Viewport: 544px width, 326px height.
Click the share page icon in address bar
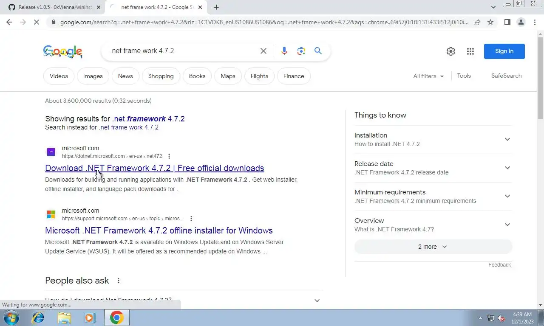pyautogui.click(x=477, y=22)
